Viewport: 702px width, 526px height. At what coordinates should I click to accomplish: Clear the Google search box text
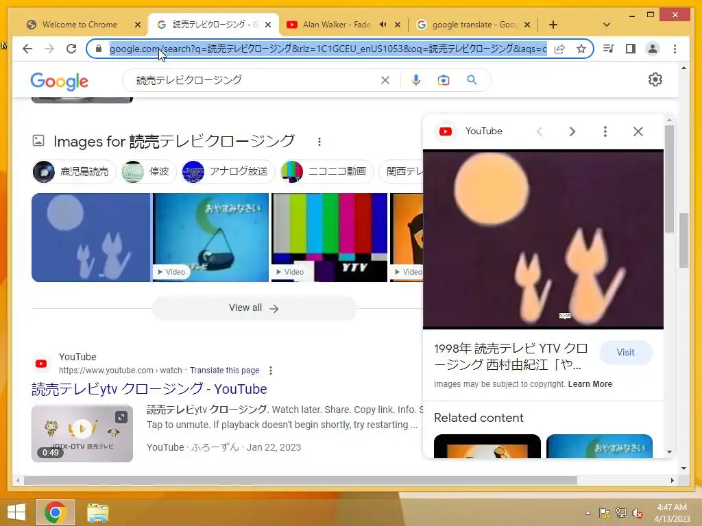tap(385, 80)
